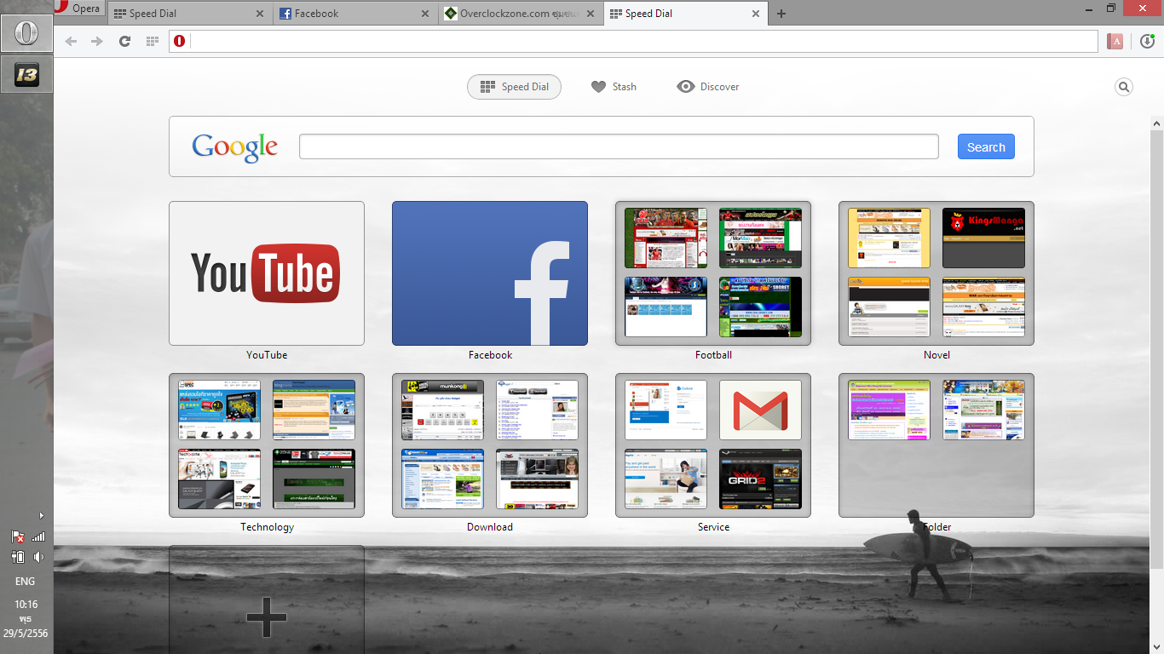This screenshot has width=1164, height=654.
Task: Show hidden system tray icons
Action: pos(41,515)
